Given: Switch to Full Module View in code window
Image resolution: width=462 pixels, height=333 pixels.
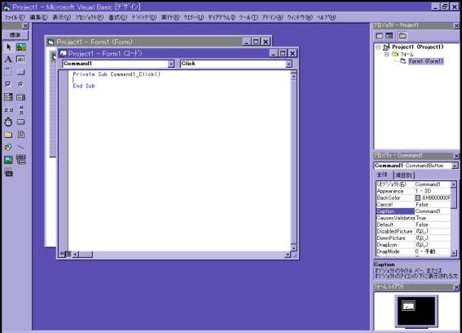Looking at the screenshot, I should (68, 254).
